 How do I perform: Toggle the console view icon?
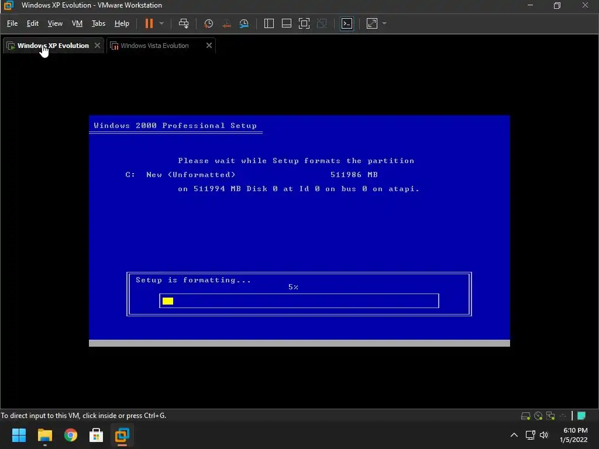point(347,23)
